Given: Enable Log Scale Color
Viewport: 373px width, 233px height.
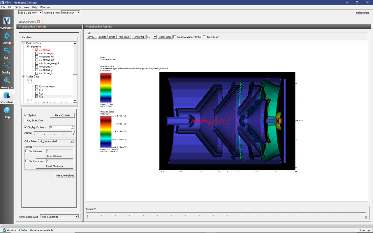Looking at the screenshot, I should (x=25, y=120).
